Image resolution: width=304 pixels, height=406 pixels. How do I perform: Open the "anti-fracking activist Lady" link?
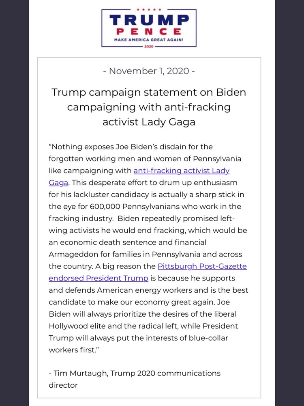click(182, 171)
